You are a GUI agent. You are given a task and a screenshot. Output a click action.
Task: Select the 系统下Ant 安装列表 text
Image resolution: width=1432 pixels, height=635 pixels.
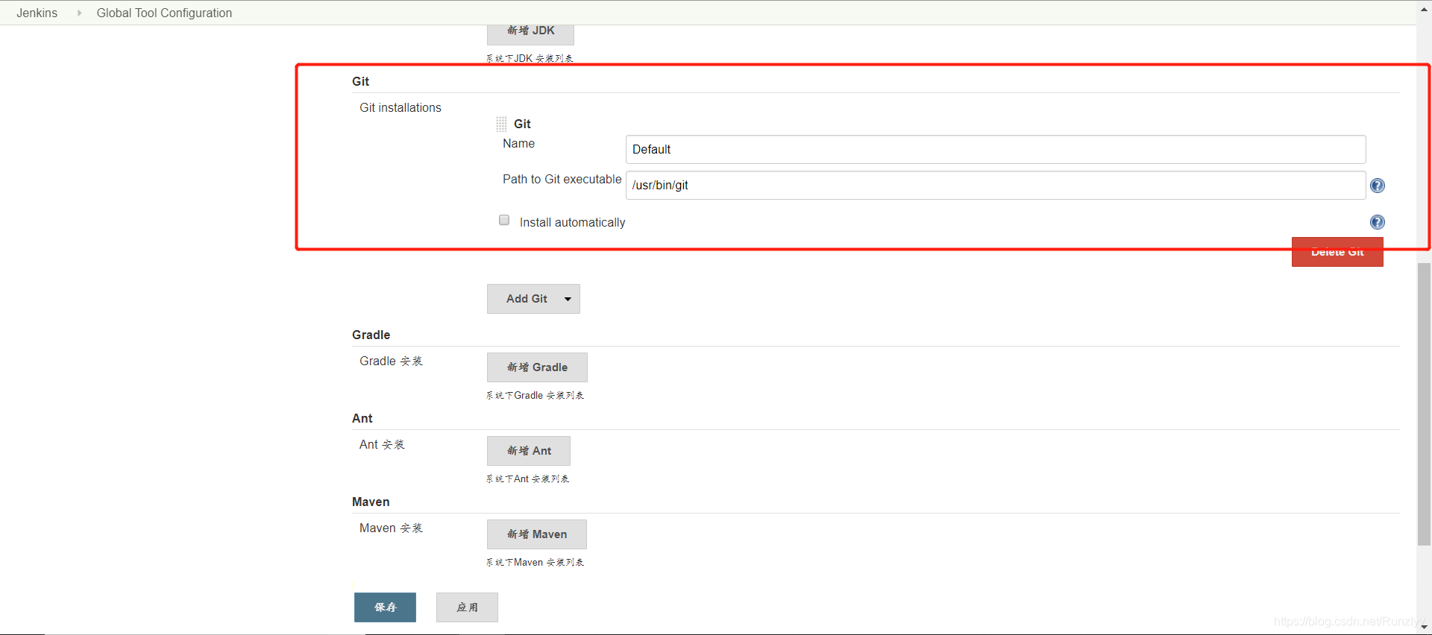pos(527,479)
